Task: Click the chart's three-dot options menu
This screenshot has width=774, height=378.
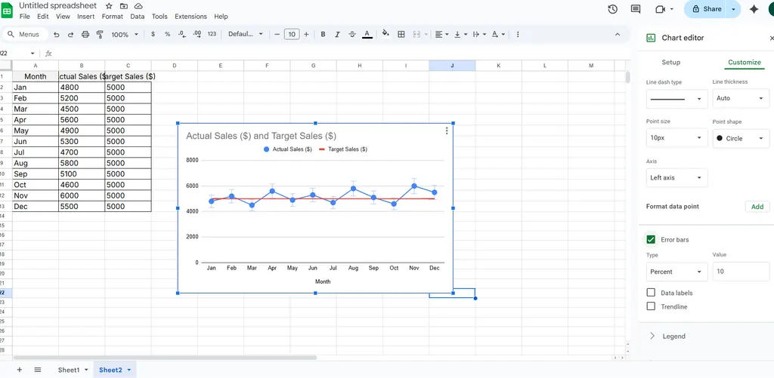Action: pos(447,131)
